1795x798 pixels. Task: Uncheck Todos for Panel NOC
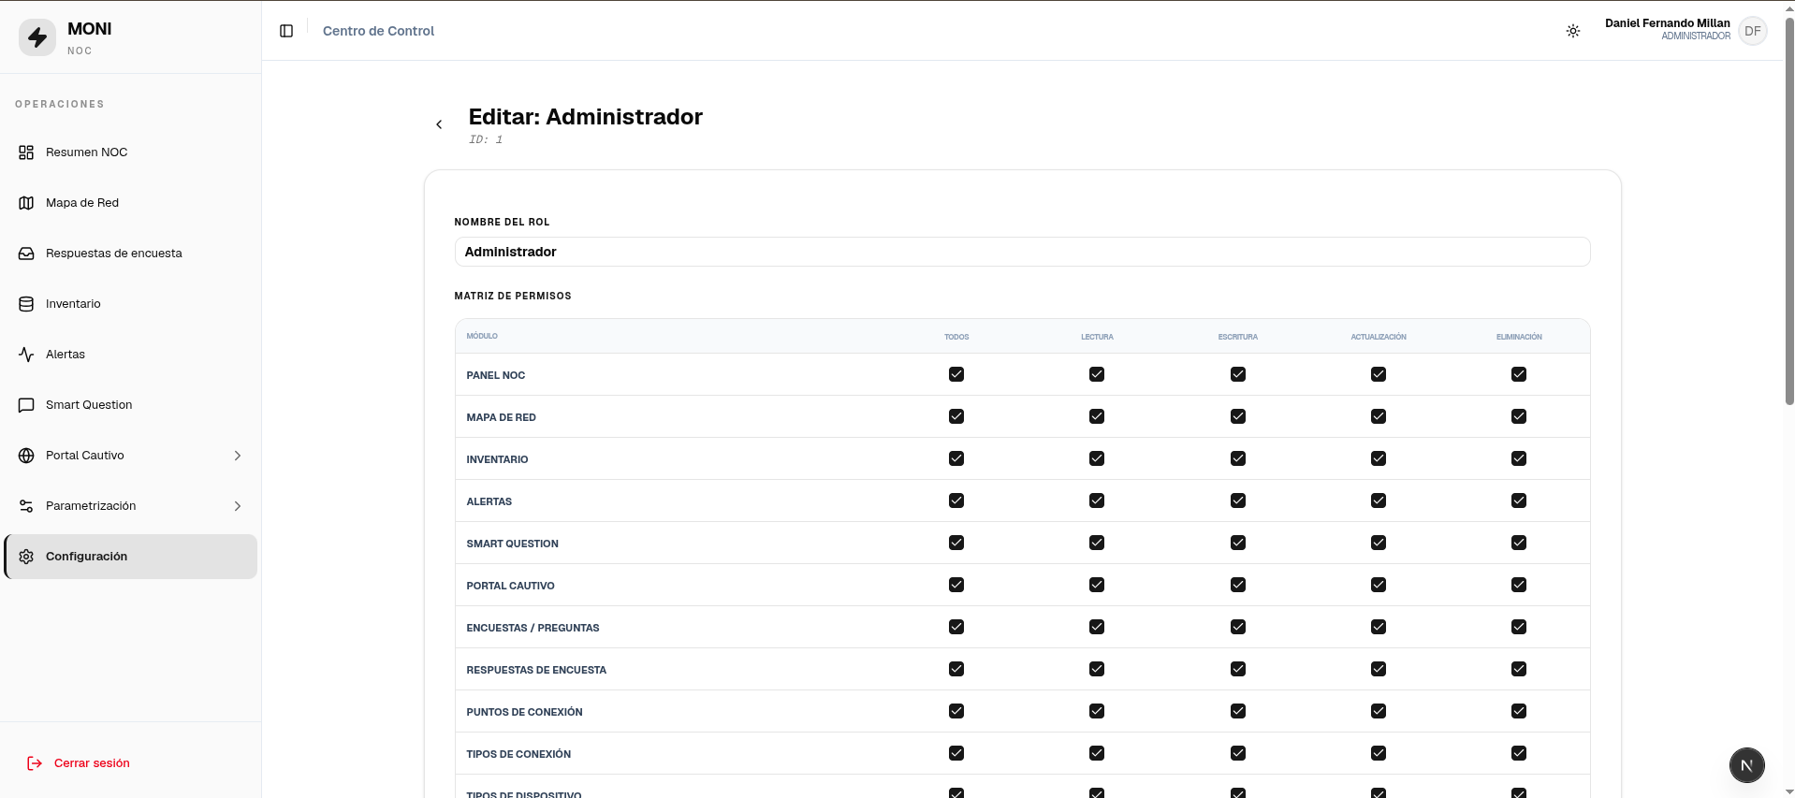point(956,374)
